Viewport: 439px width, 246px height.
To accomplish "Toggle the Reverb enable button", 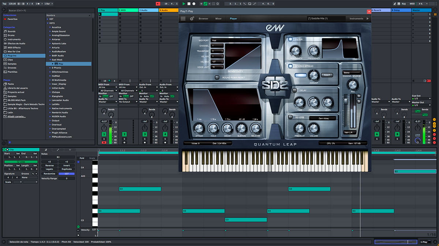I will click(290, 117).
